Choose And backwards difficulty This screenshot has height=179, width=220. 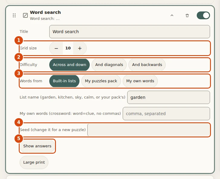[x=147, y=65]
